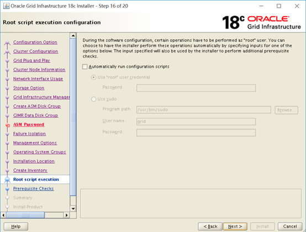
Task: Click the Install Product step label
Action: 28,207
